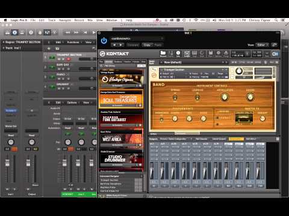The width and height of the screenshot is (289, 216).
Task: Toggle the Kontakt plugin power button
Action: 104,41
